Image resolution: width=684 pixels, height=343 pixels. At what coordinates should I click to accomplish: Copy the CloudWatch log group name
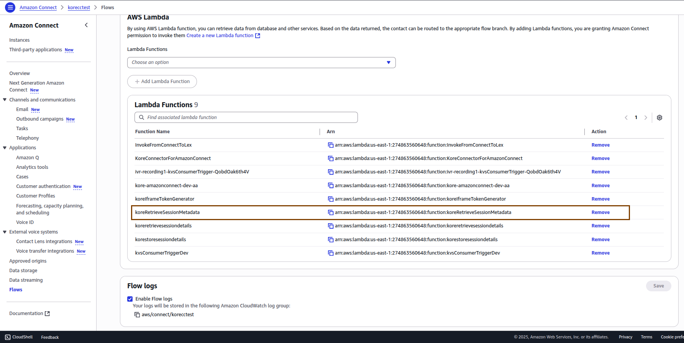point(137,315)
